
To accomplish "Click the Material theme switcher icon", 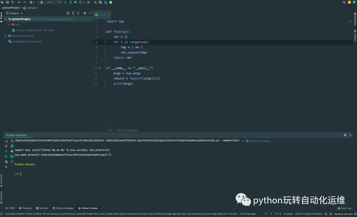I will pyautogui.click(x=95, y=2).
